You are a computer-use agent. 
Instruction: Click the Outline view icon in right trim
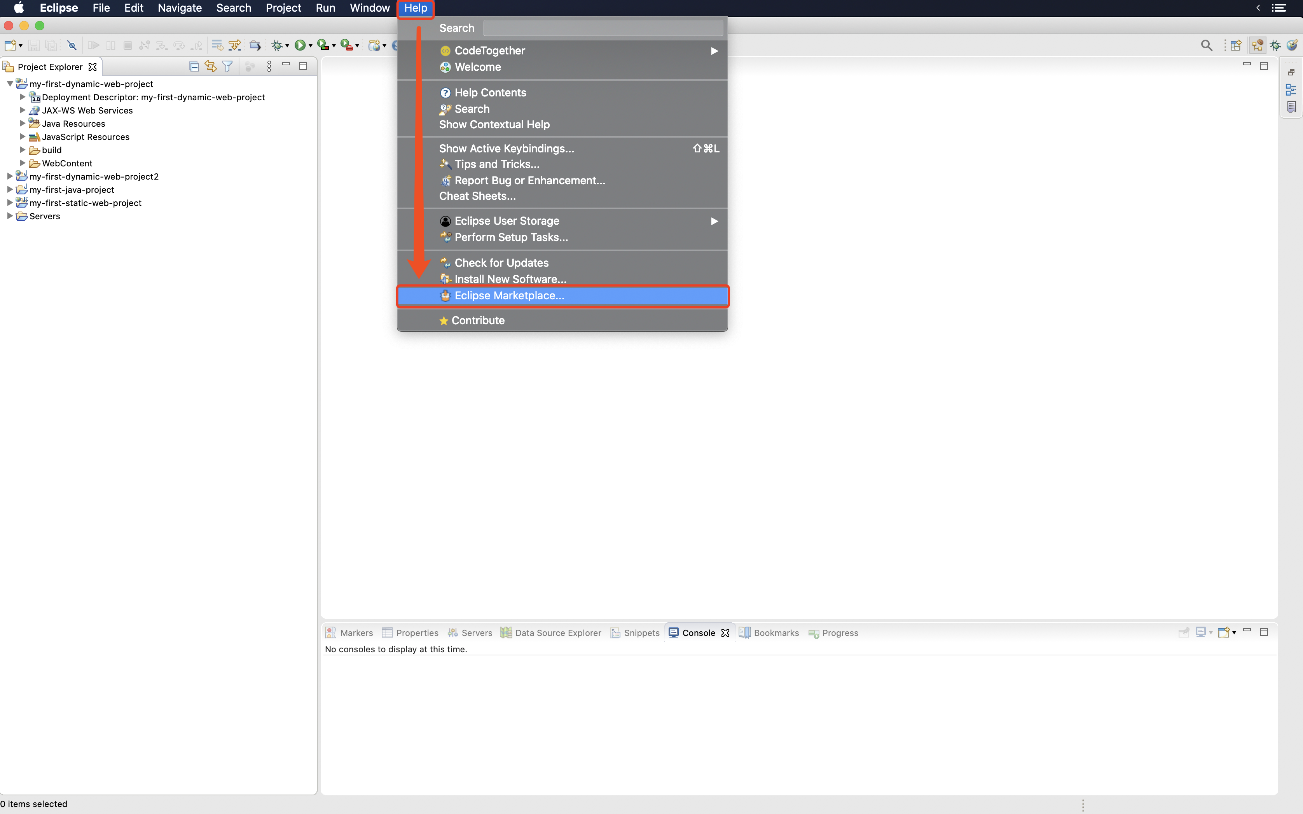1291,90
